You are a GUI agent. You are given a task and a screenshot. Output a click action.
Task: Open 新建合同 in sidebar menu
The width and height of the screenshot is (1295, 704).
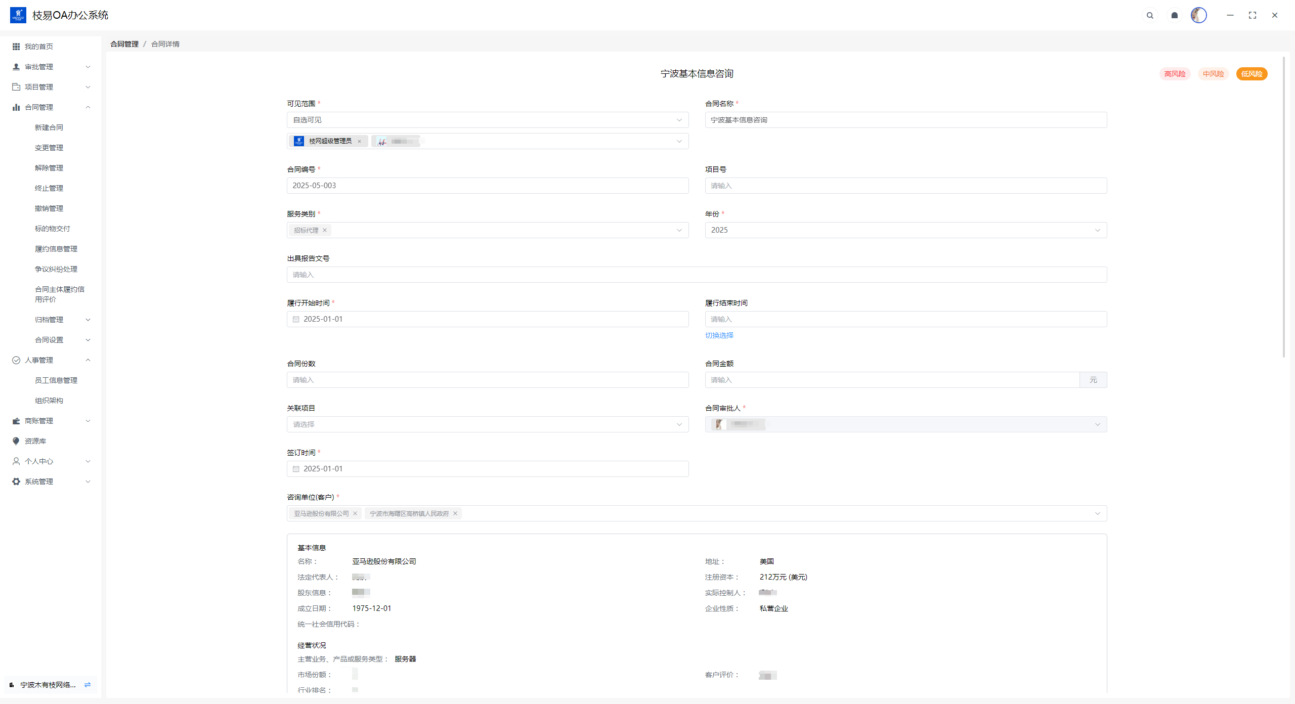tap(49, 127)
